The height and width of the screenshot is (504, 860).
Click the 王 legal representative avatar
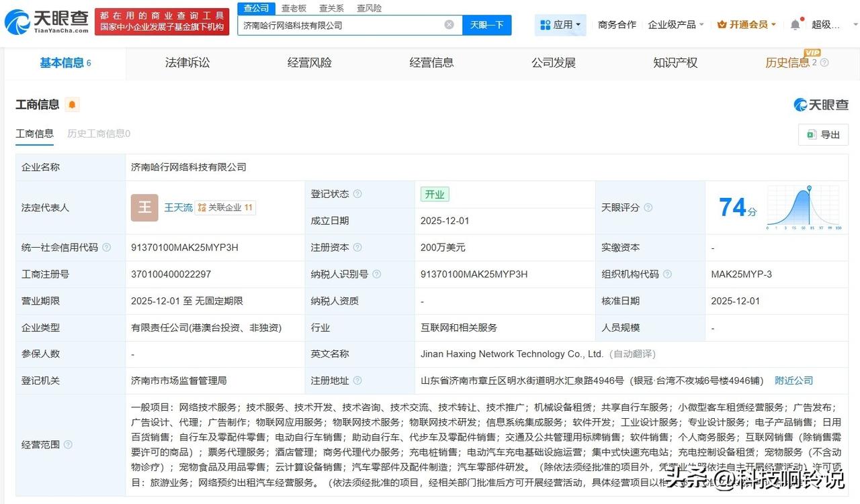click(144, 207)
